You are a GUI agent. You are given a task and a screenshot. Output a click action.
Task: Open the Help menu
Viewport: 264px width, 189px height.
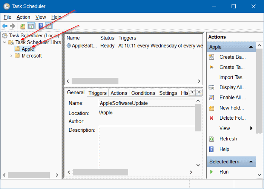(x=56, y=17)
